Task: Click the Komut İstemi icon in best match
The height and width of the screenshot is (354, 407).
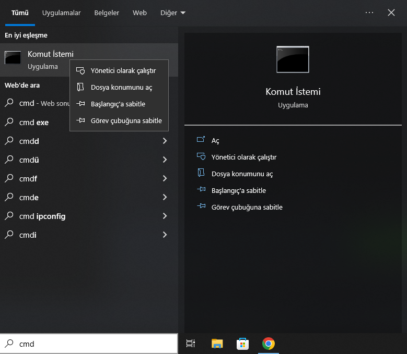Action: pos(13,57)
